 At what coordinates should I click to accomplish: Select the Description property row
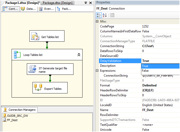(x=120, y=66)
